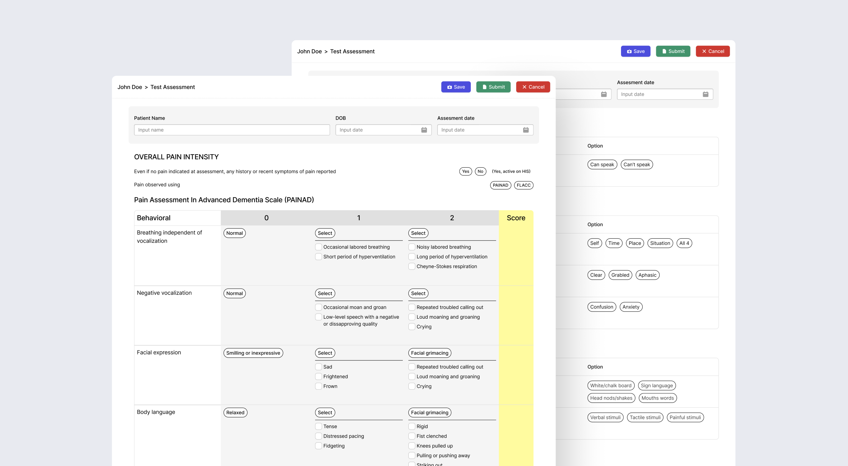Open Assessment date calendar icon in back window
This screenshot has width=848, height=466.
point(706,94)
